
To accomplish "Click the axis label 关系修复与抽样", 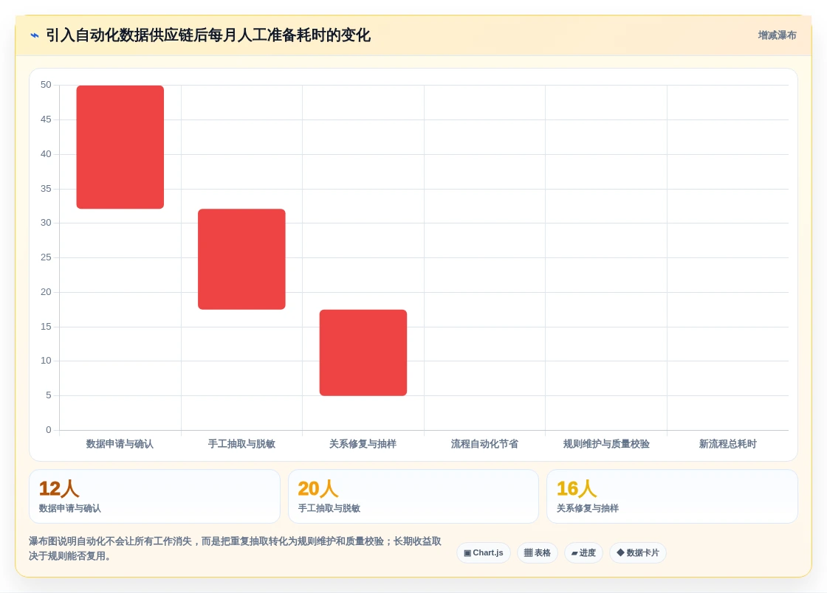I will (363, 444).
